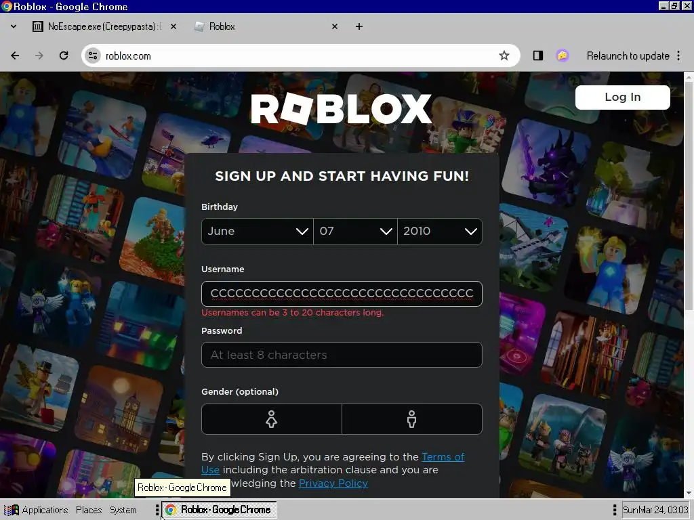Select the male gender icon
Viewport: 694px width, 520px height.
[x=411, y=418]
